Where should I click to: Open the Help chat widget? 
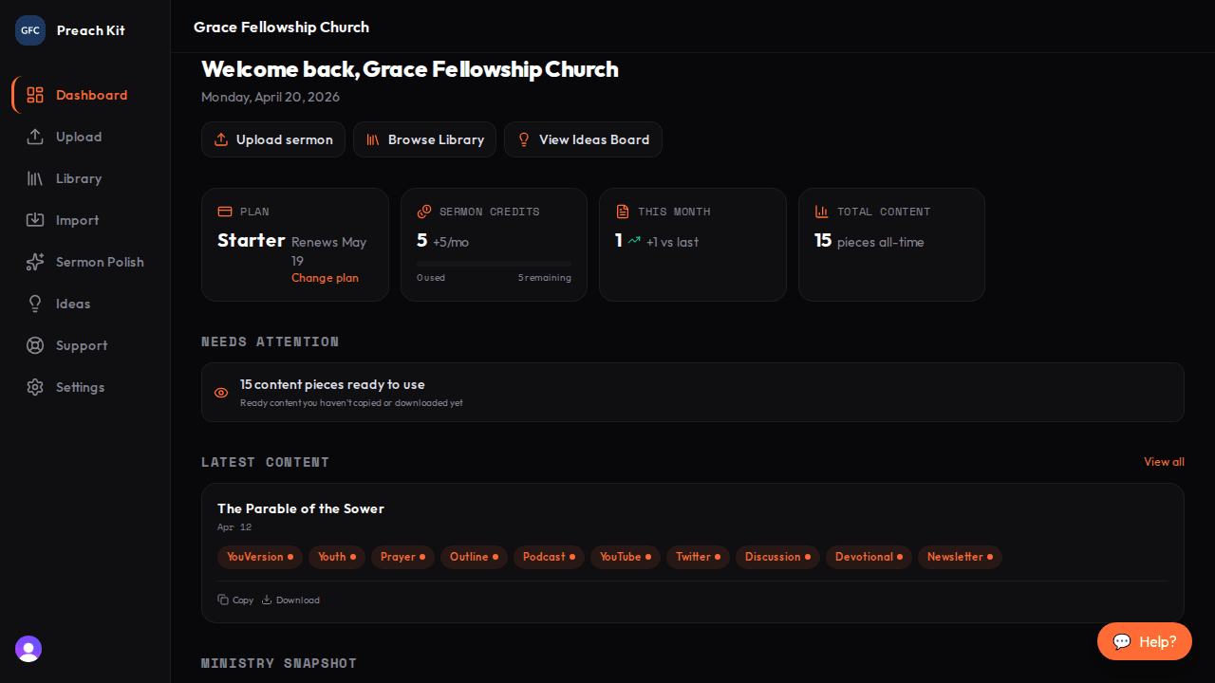coord(1144,641)
